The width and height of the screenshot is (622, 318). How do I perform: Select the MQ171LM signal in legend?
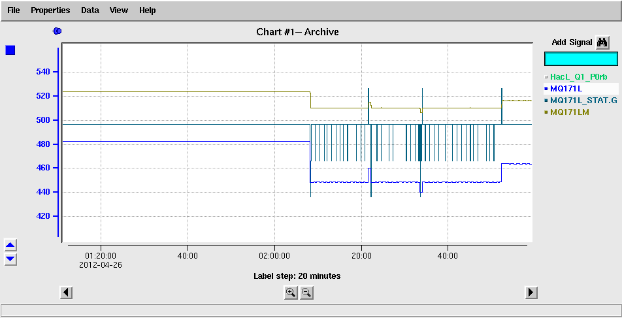pos(570,112)
